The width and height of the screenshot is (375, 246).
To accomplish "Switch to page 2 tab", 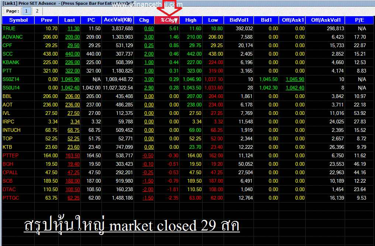I will [x=37, y=11].
